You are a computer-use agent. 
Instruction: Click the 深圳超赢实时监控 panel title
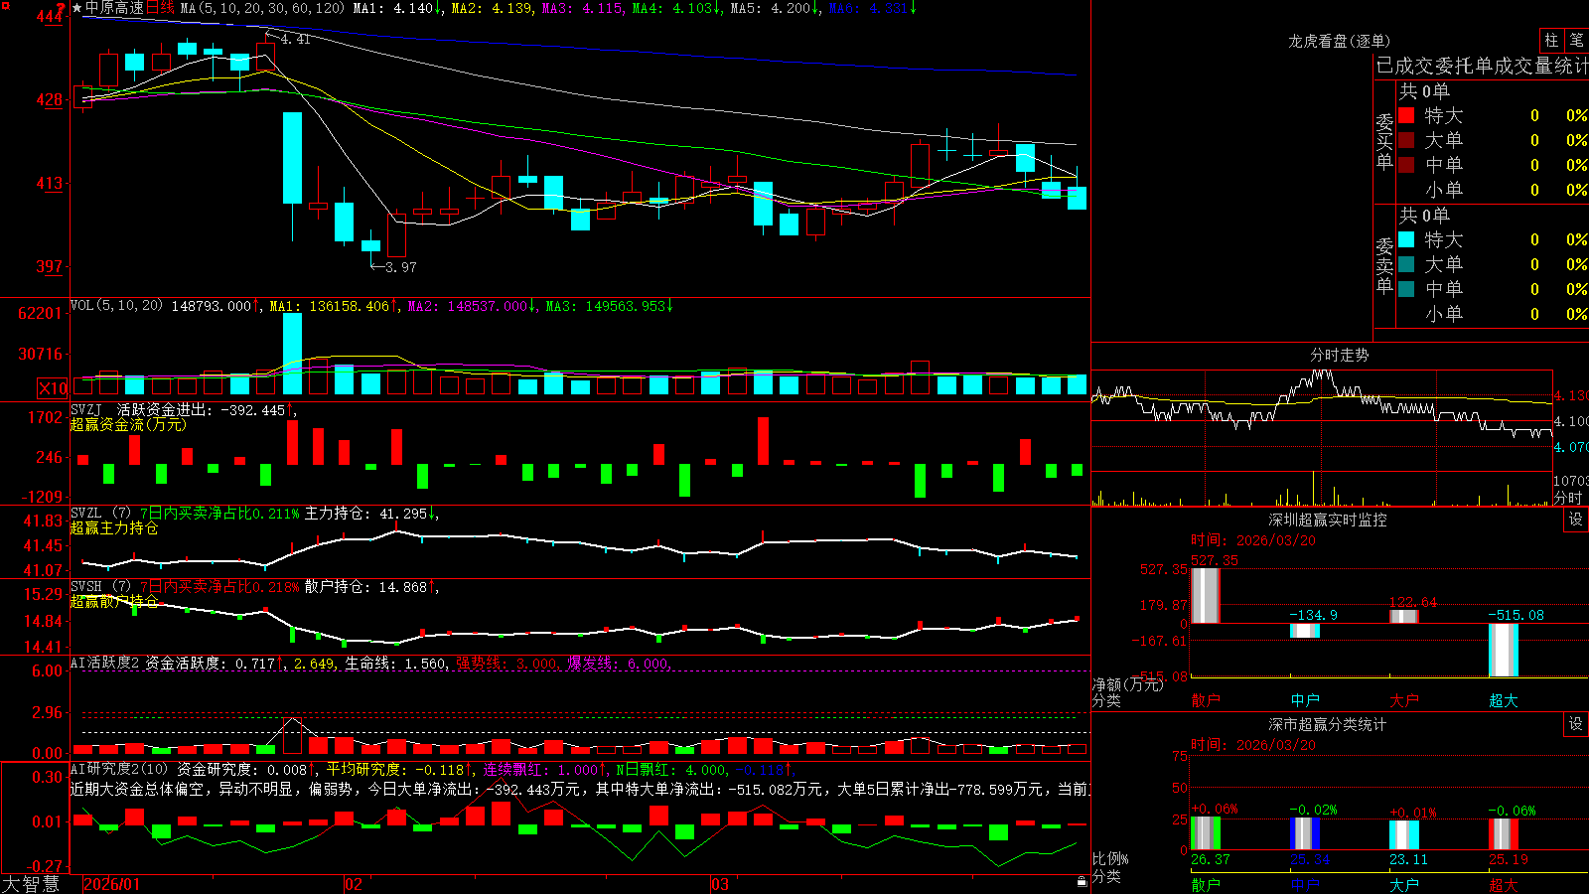(1328, 520)
